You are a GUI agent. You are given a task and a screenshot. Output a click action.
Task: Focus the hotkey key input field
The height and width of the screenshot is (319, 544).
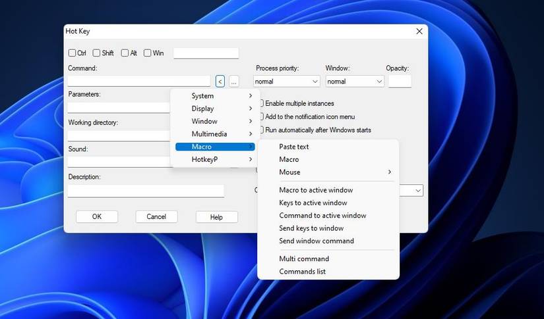[206, 53]
